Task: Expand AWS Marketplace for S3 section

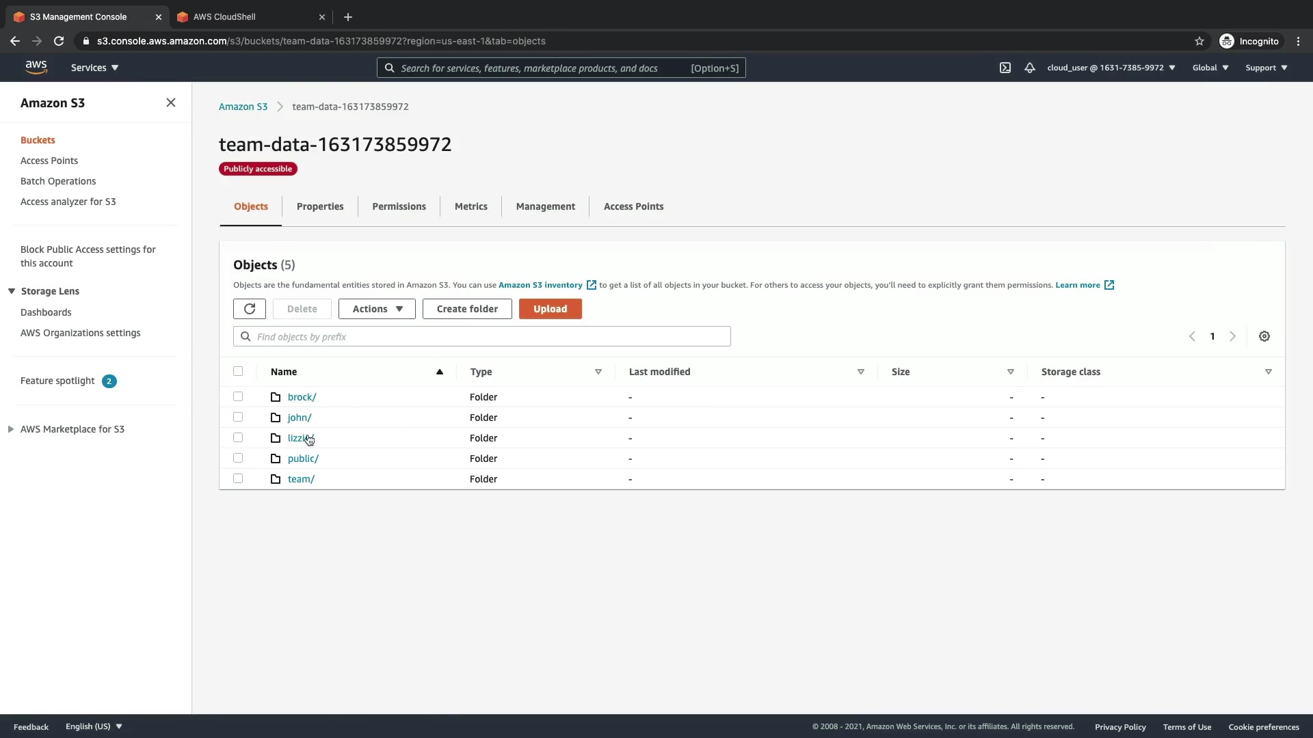Action: point(11,429)
